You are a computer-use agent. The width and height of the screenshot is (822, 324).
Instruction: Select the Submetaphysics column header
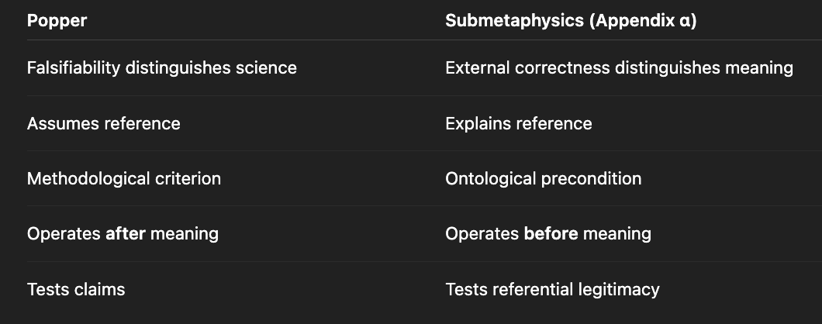571,21
